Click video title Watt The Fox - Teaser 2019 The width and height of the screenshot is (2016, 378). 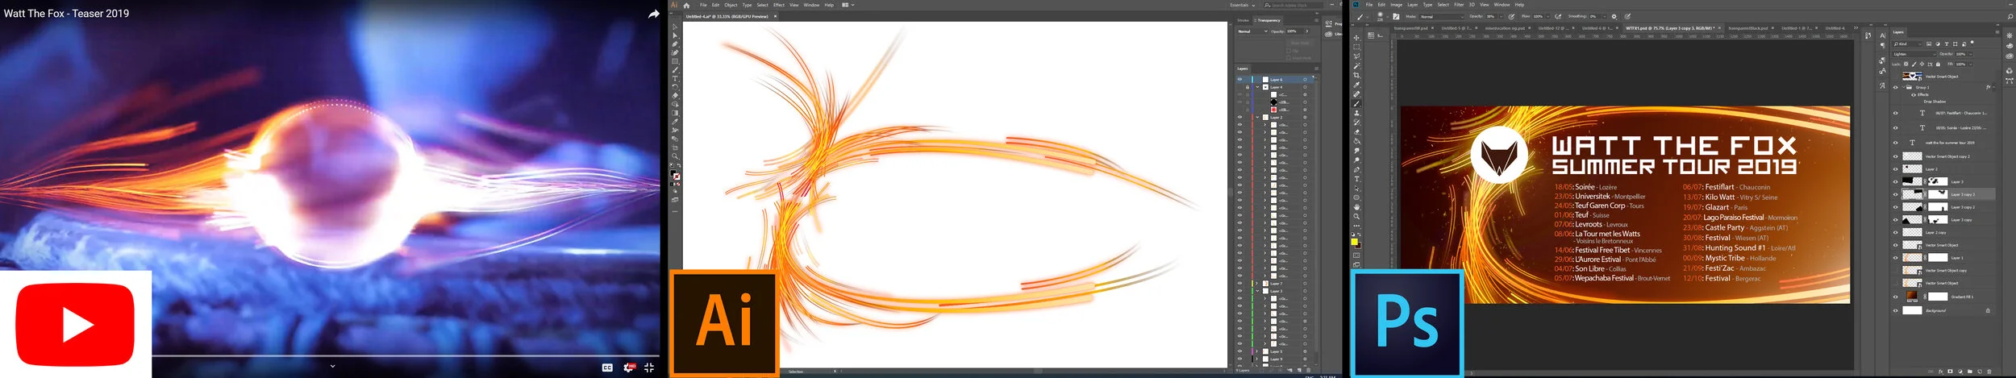[x=66, y=14]
